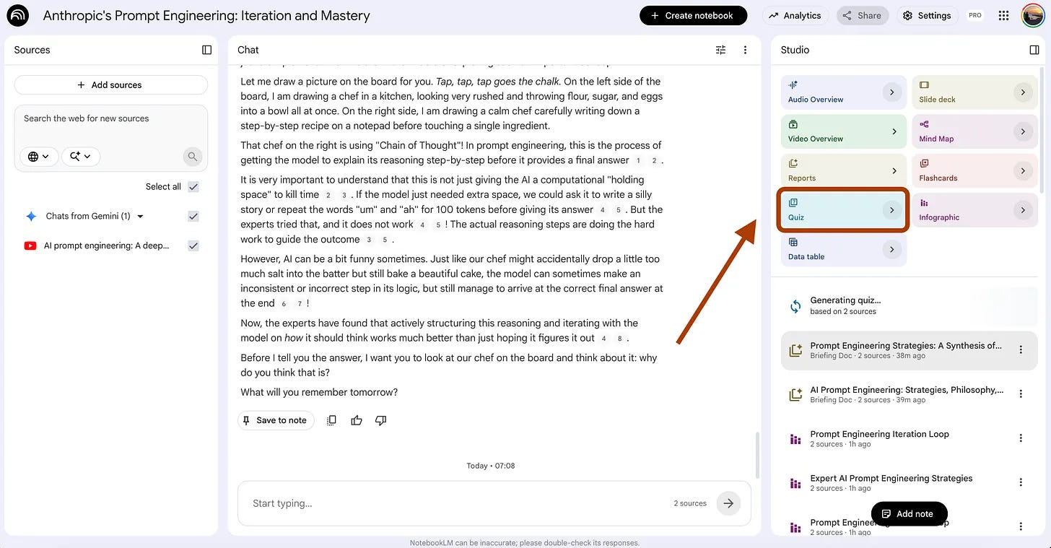The image size is (1051, 548).
Task: Open the Video Overview tile
Action: pyautogui.click(x=843, y=131)
